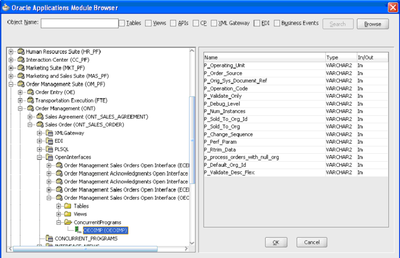Select the P_Order_Source parameter row
This screenshot has width=400, height=258.
click(x=296, y=73)
